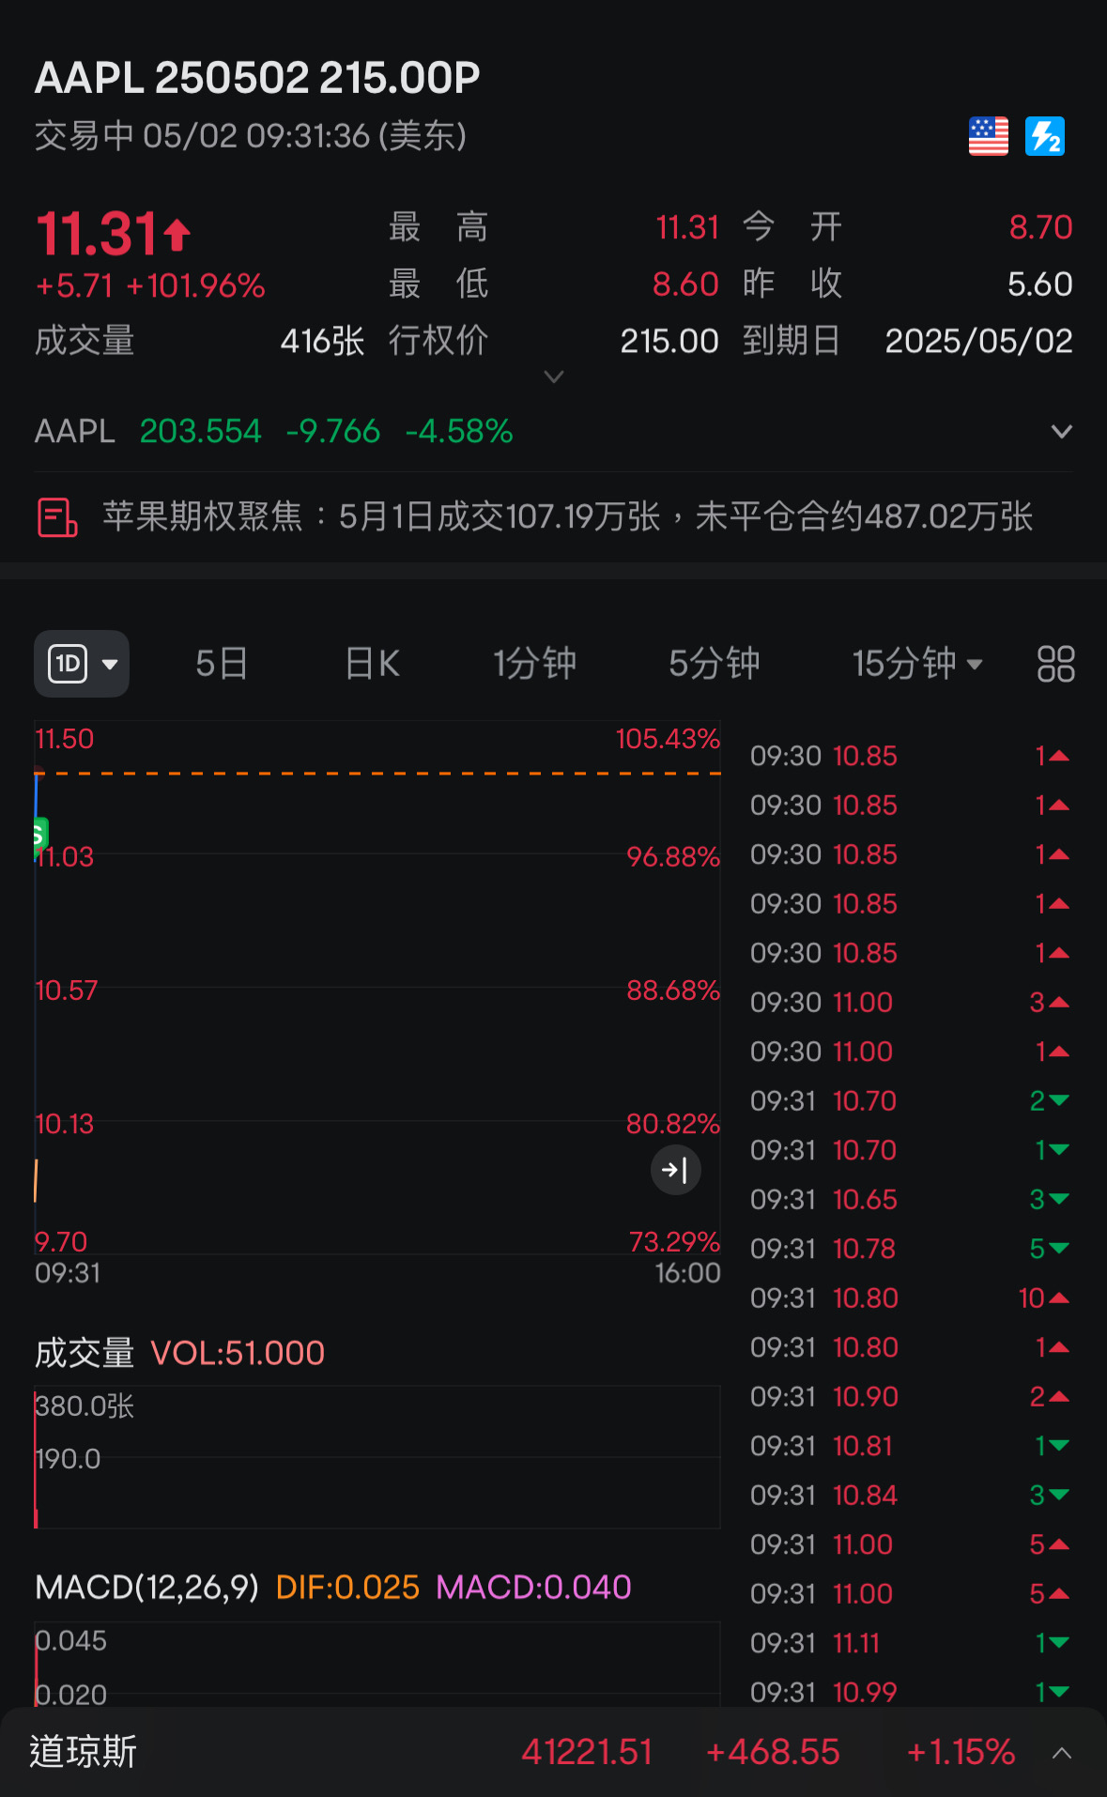
Task: Expand the AAPL underlying stock row chevron
Action: [1061, 432]
